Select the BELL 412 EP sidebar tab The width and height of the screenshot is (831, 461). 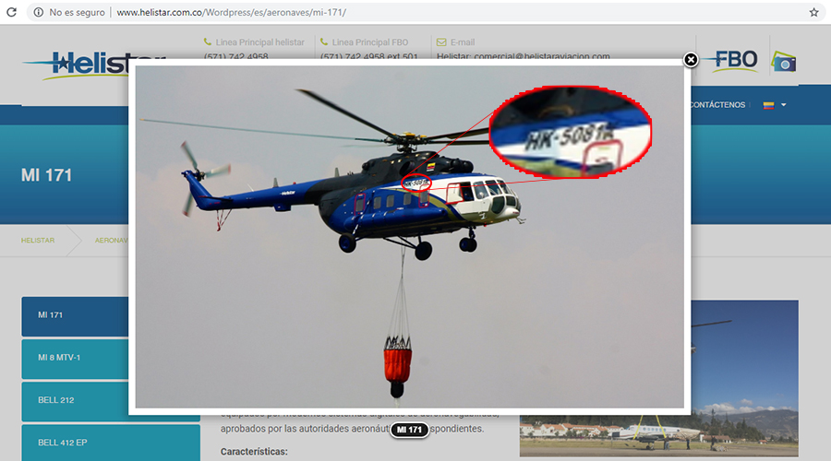[x=111, y=443]
